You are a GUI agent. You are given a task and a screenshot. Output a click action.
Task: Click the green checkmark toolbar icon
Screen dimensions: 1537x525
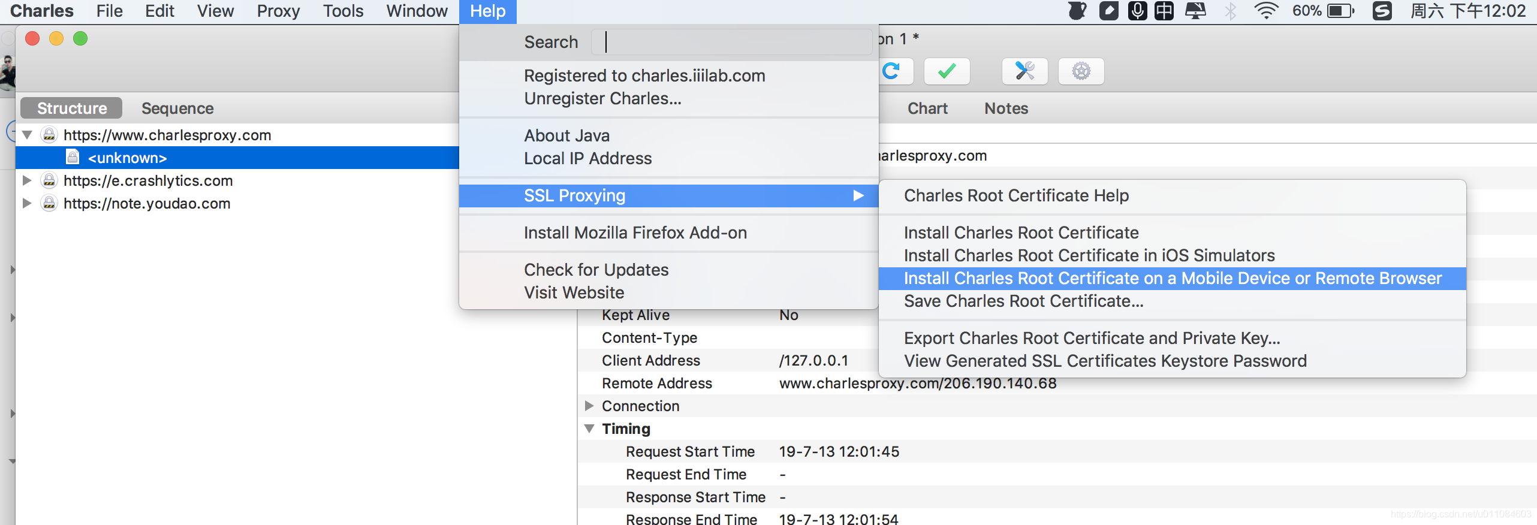click(947, 71)
